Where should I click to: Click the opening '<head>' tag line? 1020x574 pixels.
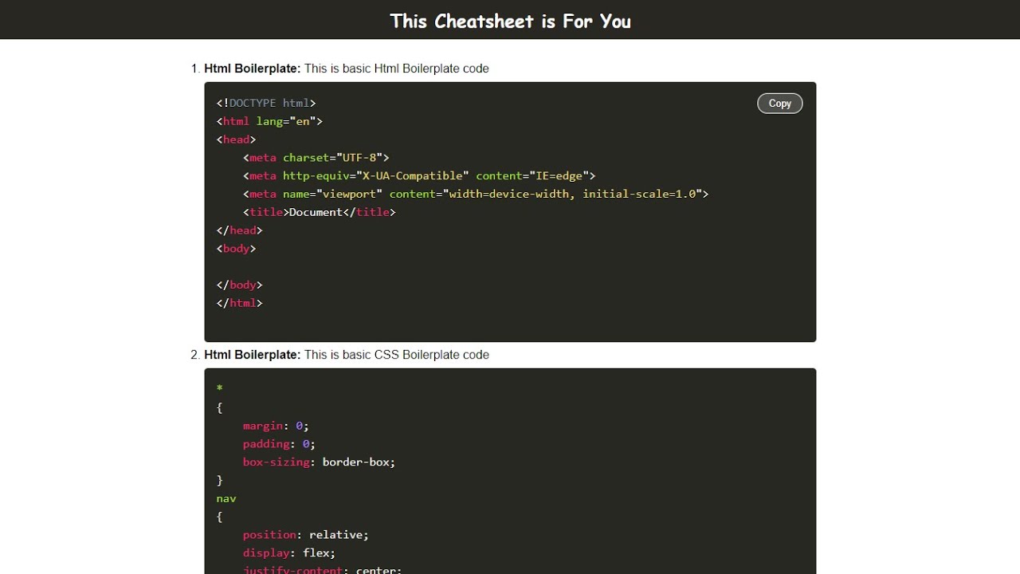point(236,140)
